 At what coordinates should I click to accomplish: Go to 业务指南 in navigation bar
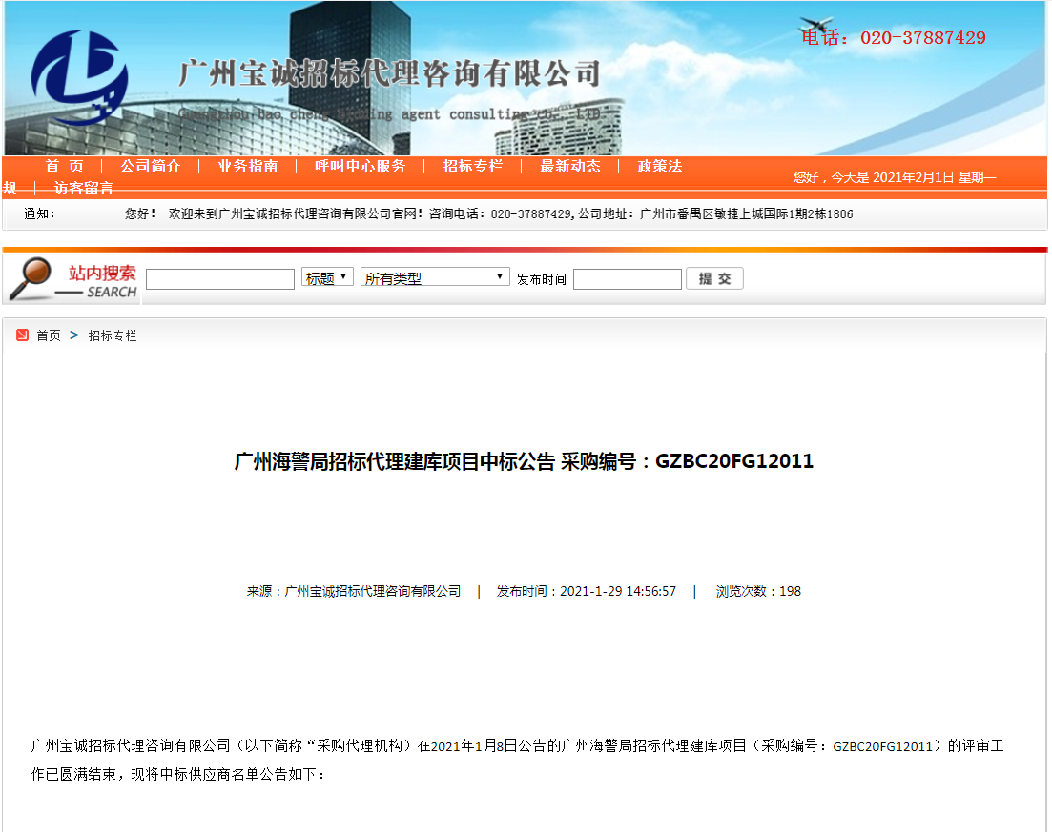[x=247, y=167]
